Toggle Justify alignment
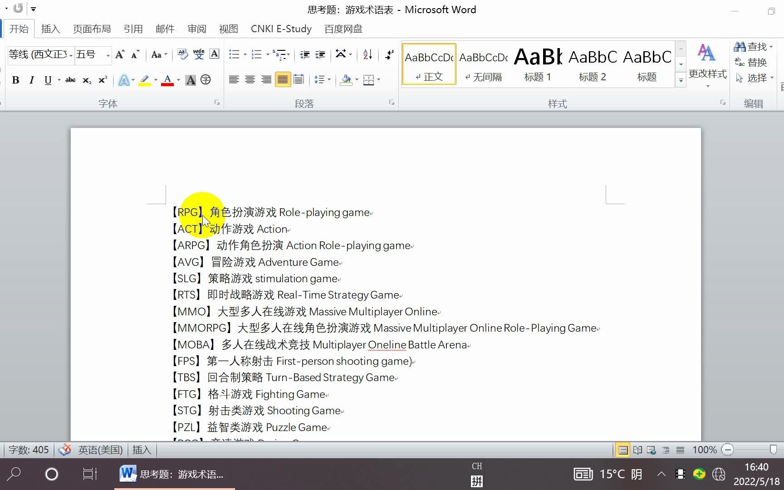The width and height of the screenshot is (784, 490). [x=283, y=80]
